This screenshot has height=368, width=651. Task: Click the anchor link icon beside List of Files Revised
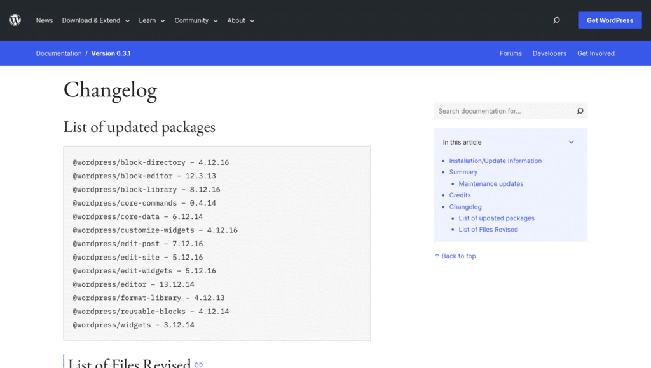click(x=198, y=365)
